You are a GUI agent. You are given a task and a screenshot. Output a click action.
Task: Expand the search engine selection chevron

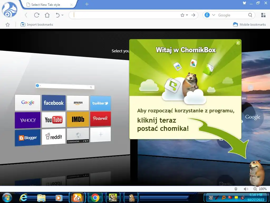[214, 15]
